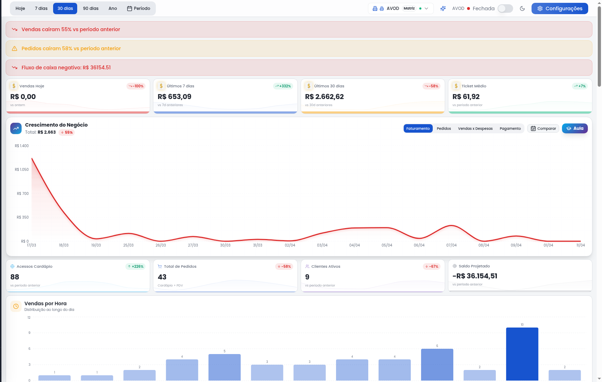Click the Vendas caíram 55% alert banner
The image size is (602, 382).
tap(299, 29)
